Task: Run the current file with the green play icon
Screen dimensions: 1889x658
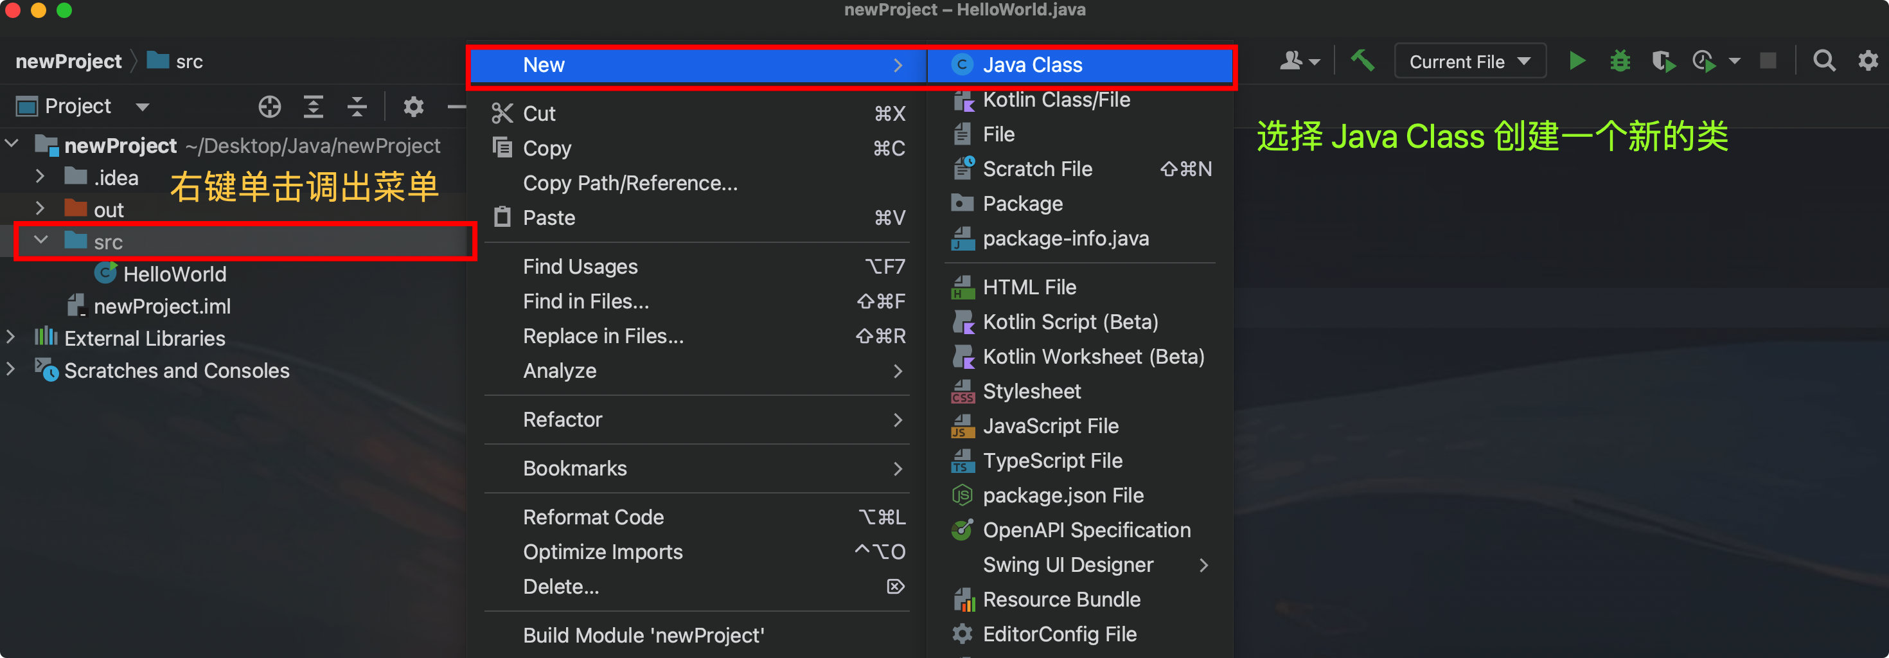Action: tap(1577, 61)
